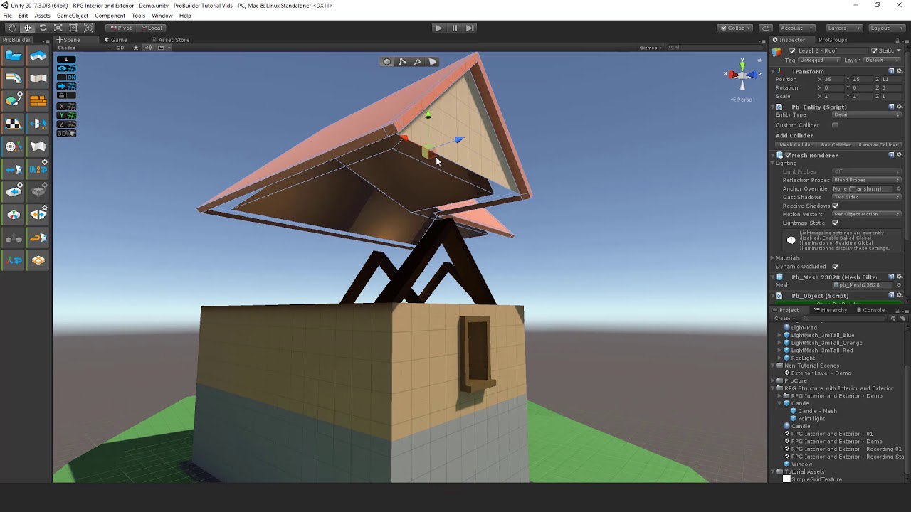The height and width of the screenshot is (512, 911).
Task: Switch to the Game tab
Action: (115, 40)
